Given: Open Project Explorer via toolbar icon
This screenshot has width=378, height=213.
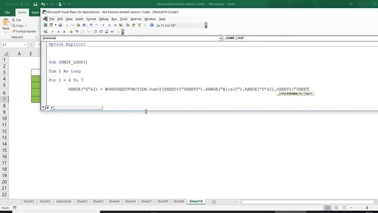Looking at the screenshot, I should click(128, 25).
